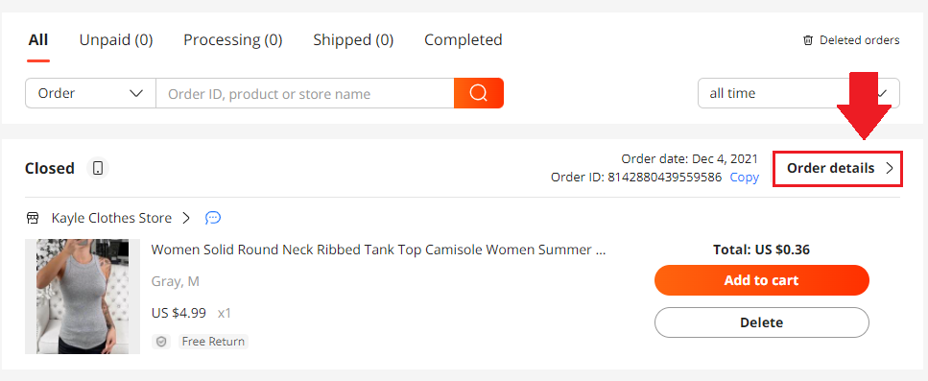Focus the Order ID, product or store name field
The height and width of the screenshot is (381, 928).
click(x=305, y=93)
